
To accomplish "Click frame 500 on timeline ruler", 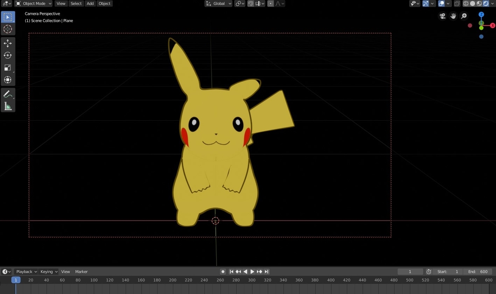I will pyautogui.click(x=410, y=280).
